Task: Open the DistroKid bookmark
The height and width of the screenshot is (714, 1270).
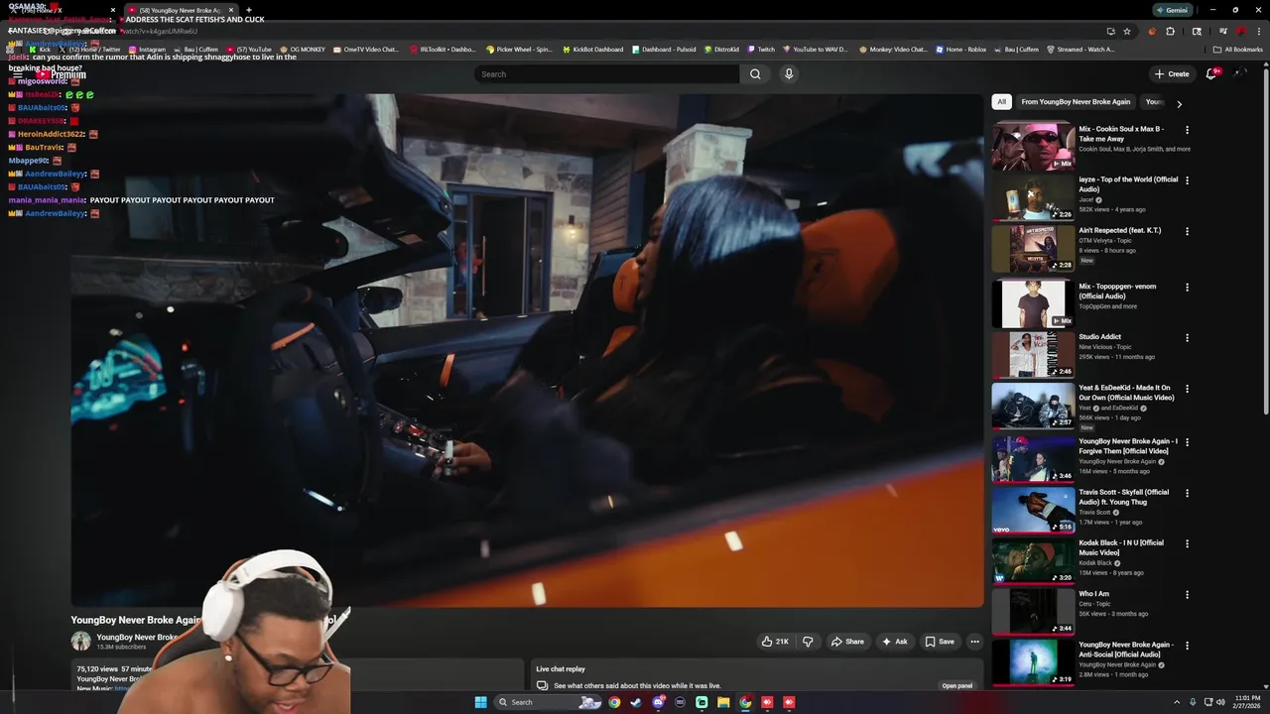Action: 720,49
